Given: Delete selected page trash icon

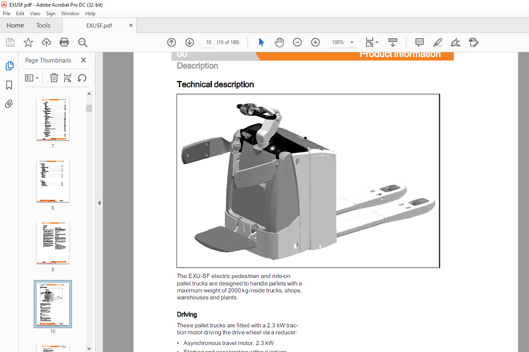Looking at the screenshot, I should (x=54, y=78).
